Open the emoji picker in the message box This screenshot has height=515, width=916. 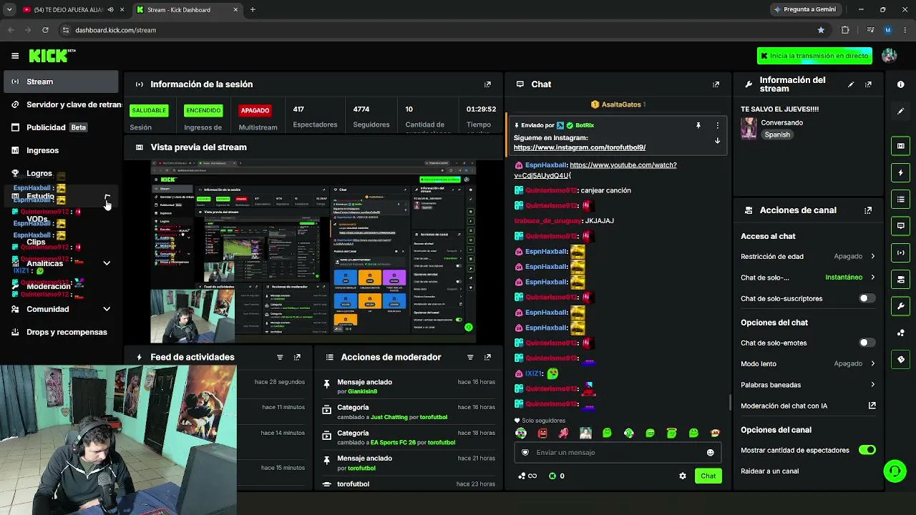710,452
